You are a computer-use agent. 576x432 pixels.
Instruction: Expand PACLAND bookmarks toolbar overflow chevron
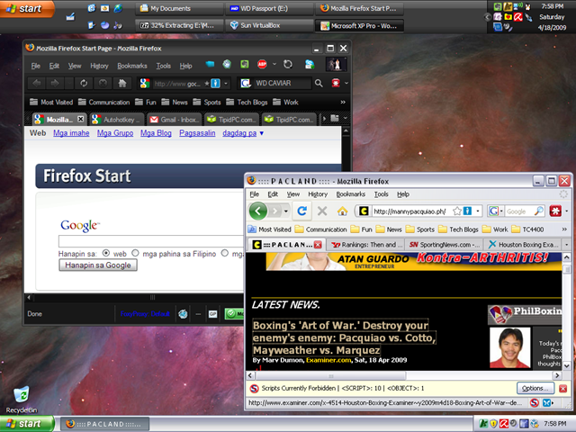[x=564, y=229]
